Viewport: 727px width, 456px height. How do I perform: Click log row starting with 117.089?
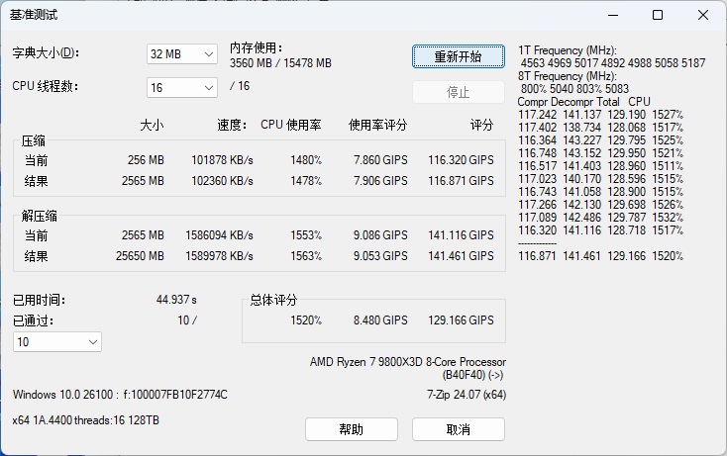[600, 218]
